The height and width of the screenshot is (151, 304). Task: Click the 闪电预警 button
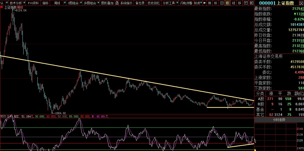[186, 3]
